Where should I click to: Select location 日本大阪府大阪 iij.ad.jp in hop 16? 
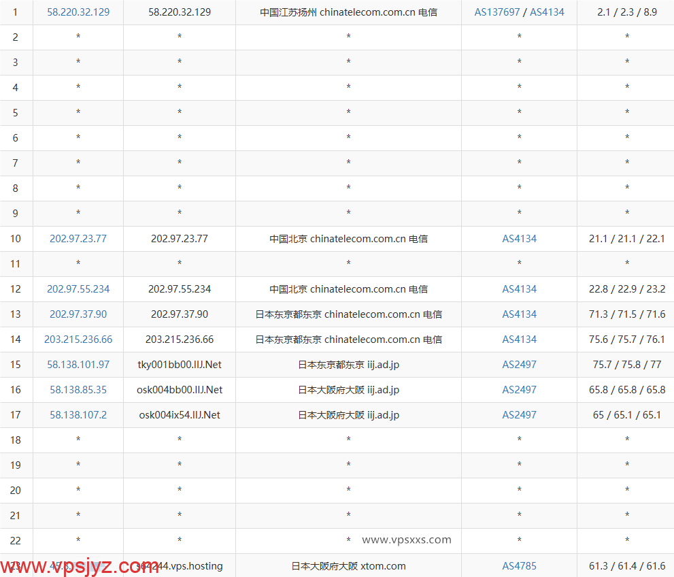coord(348,389)
